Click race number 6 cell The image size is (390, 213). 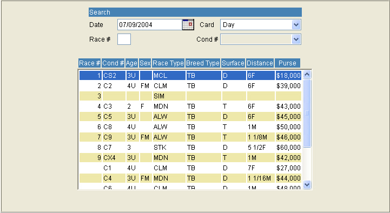click(x=90, y=127)
